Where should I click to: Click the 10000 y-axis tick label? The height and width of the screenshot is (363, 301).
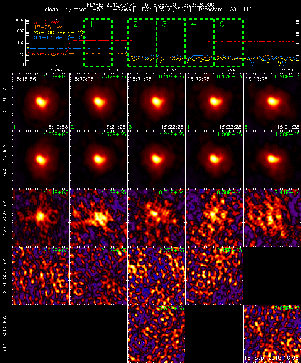[19, 20]
